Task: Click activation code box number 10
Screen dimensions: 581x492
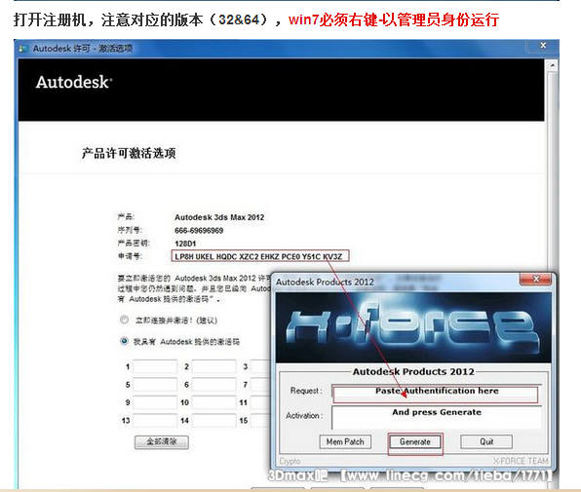Action: (x=213, y=402)
